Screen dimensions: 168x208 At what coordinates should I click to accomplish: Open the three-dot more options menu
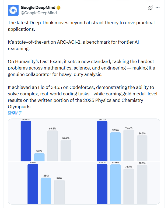158,8
